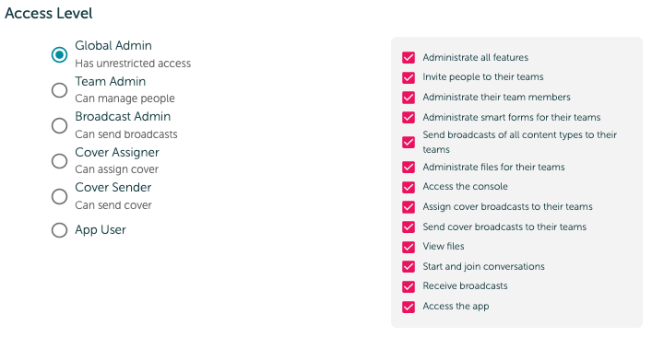The image size is (652, 337).
Task: Choose the Team Admin access level
Action: [x=59, y=89]
